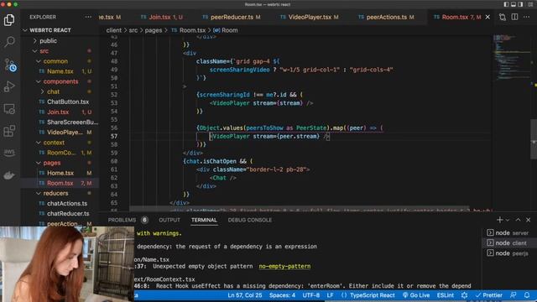Open the Run and Debug view
Screen dimensions: 537x302
[9, 86]
